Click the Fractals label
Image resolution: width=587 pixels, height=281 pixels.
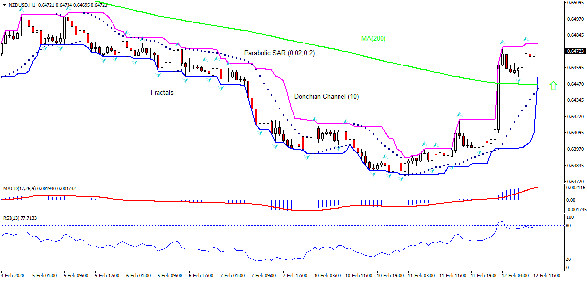point(162,92)
